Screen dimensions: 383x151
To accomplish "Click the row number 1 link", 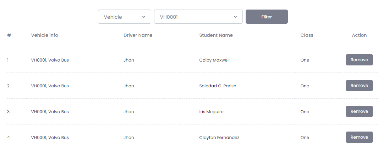I will pyautogui.click(x=8, y=60).
